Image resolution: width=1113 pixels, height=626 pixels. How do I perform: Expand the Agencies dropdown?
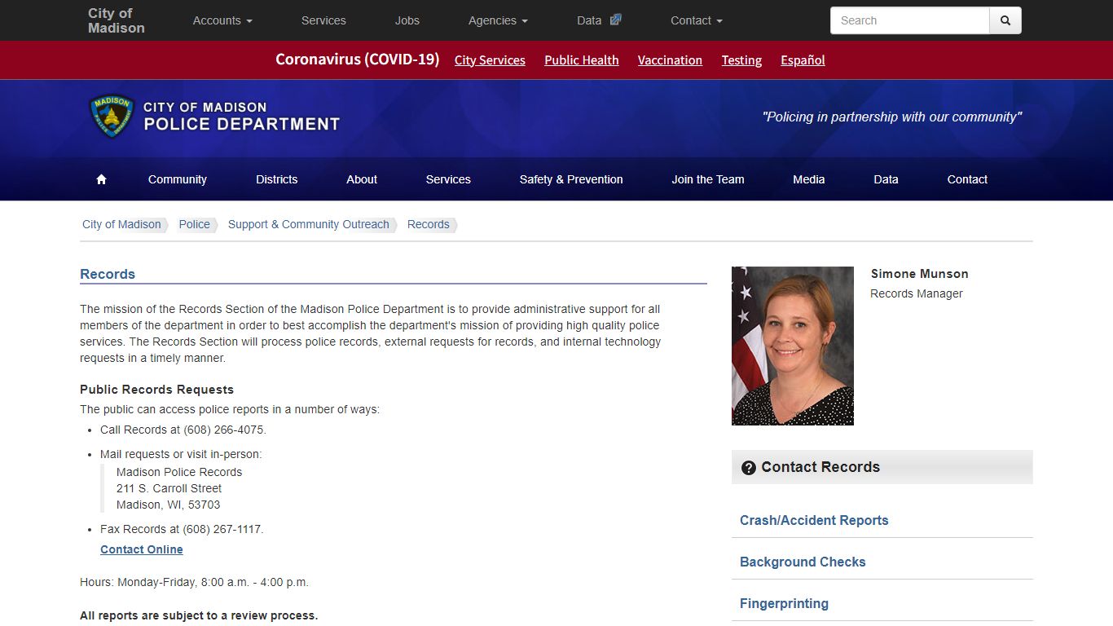(498, 20)
